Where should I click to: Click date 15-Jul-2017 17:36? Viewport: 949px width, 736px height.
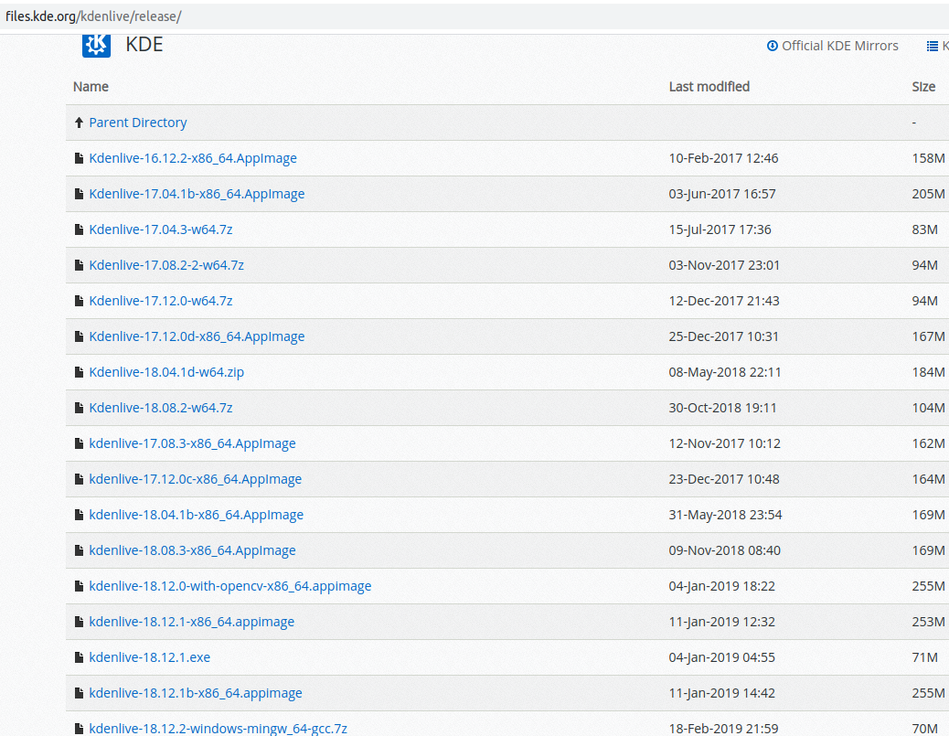click(x=720, y=230)
